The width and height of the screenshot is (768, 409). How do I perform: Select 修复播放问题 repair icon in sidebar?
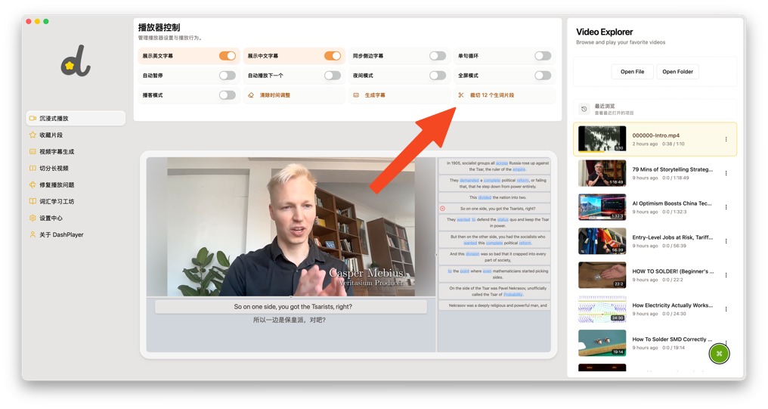pos(33,185)
